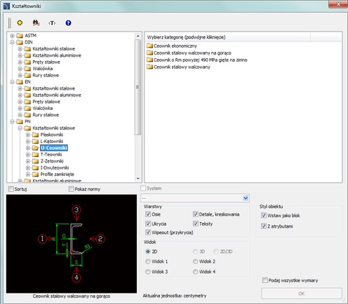Click the text attributes T icon
The height and width of the screenshot is (304, 348).
pos(52,23)
